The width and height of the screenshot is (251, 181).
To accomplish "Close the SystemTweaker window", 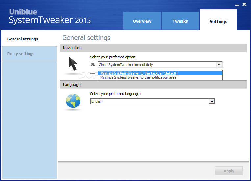I will point(244,4).
